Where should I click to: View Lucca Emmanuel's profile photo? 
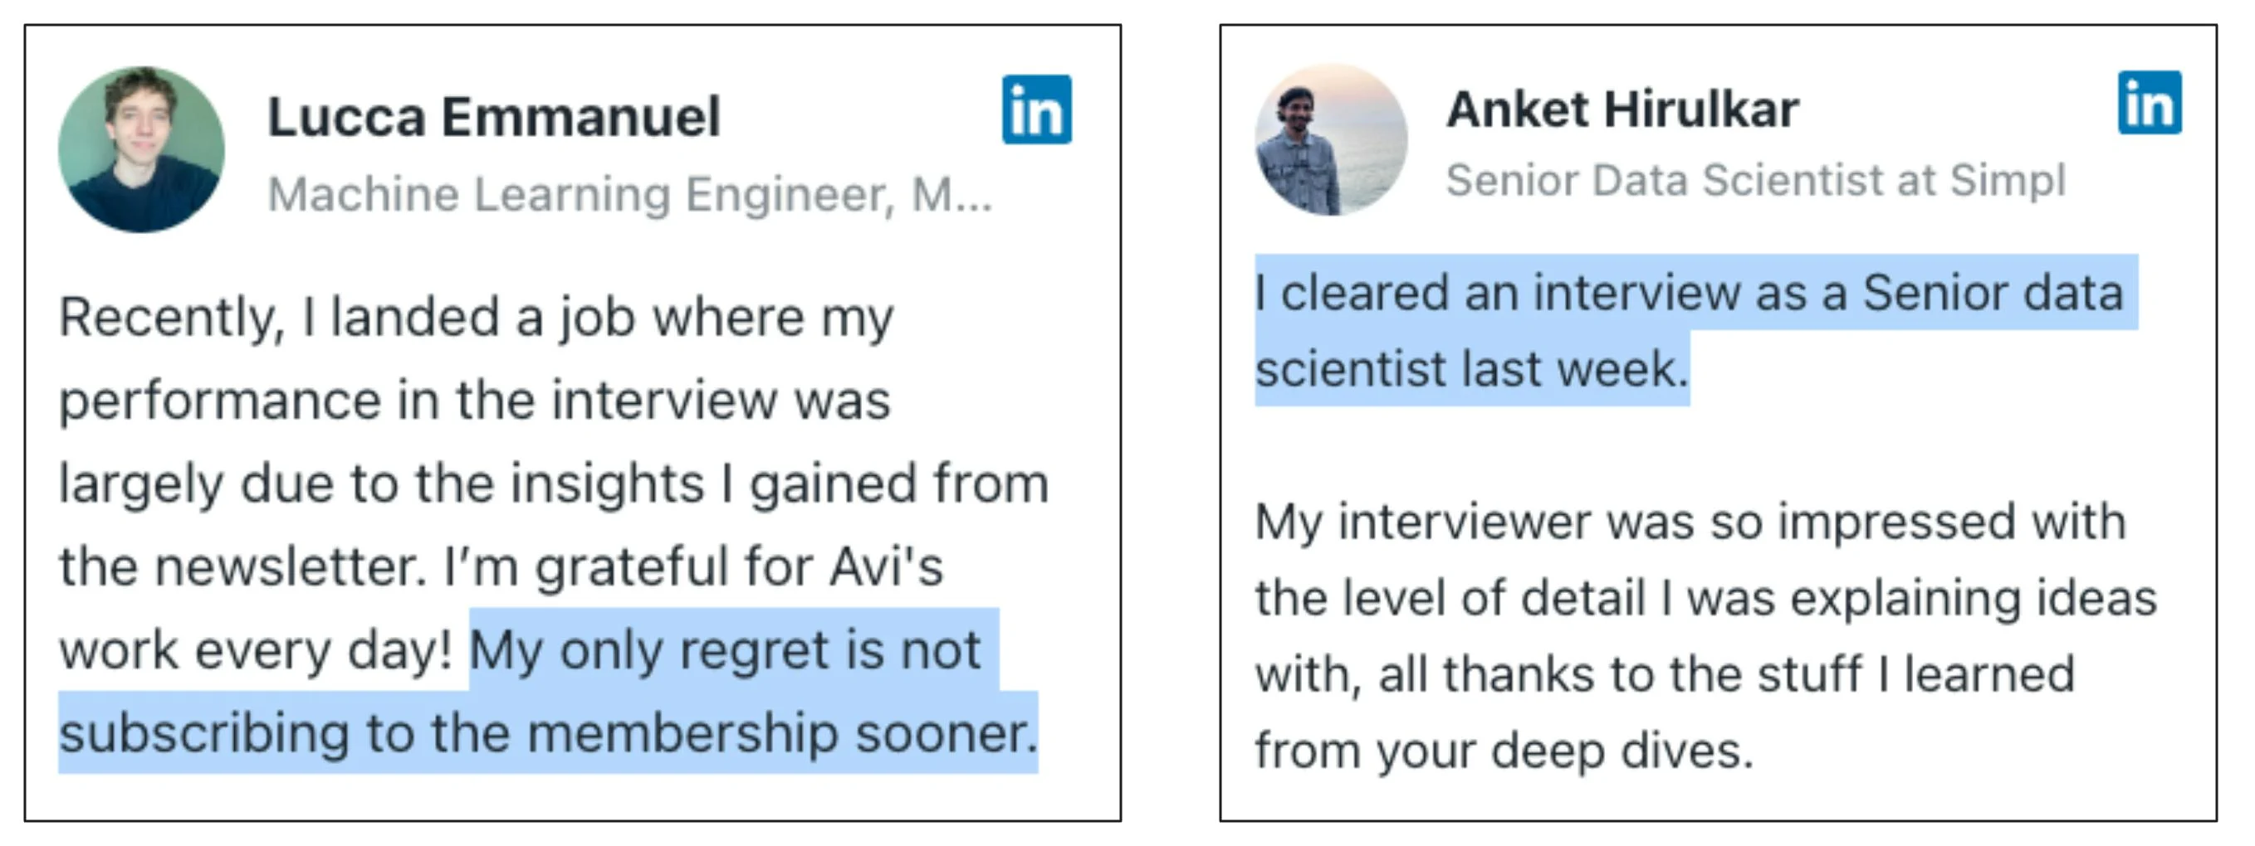[x=141, y=149]
